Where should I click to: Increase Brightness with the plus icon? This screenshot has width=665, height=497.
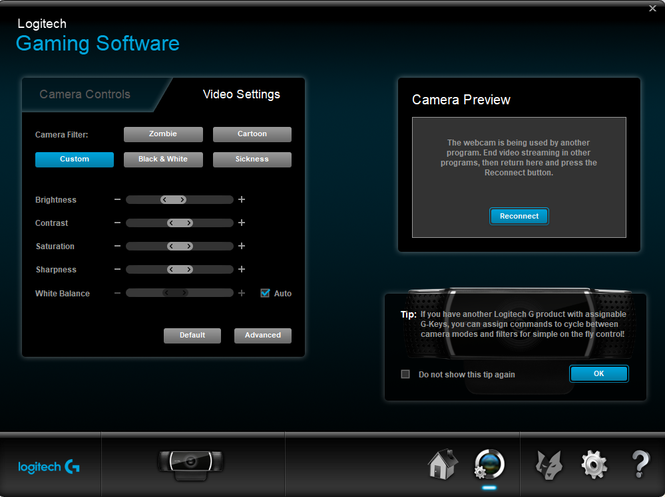pyautogui.click(x=242, y=199)
